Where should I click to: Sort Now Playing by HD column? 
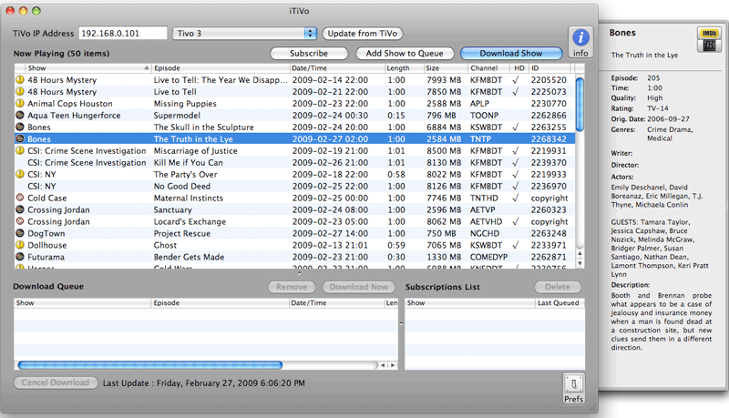[519, 68]
